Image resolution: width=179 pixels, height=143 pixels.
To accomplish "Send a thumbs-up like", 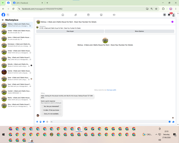I will coord(173,122).
